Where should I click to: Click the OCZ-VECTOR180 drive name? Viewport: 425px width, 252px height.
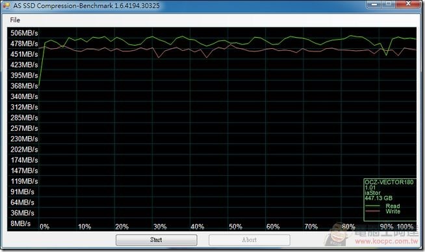point(389,182)
